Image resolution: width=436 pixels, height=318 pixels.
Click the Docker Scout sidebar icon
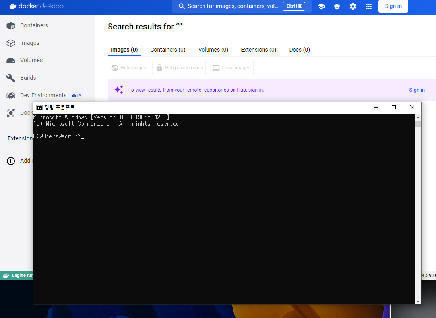pos(11,113)
